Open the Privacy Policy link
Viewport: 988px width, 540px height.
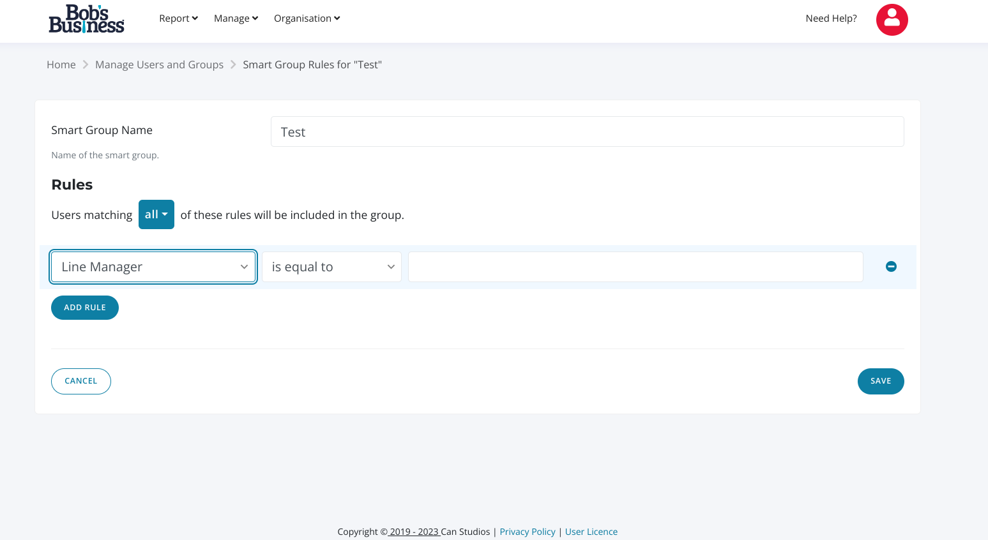tap(528, 532)
